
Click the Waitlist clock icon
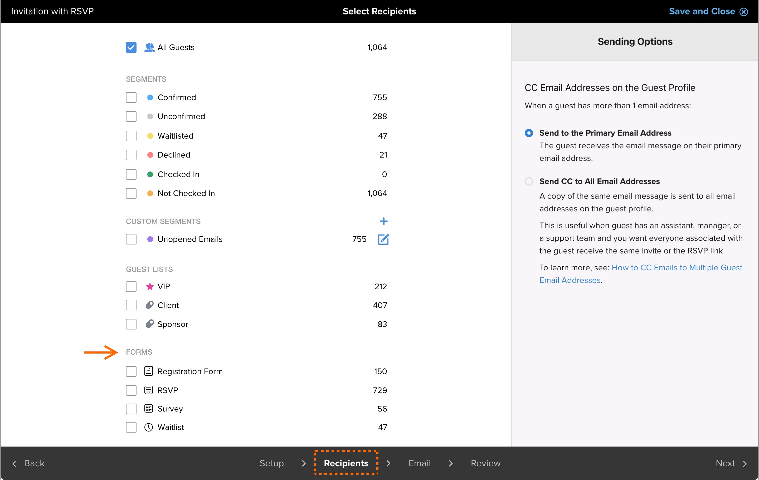click(x=148, y=427)
